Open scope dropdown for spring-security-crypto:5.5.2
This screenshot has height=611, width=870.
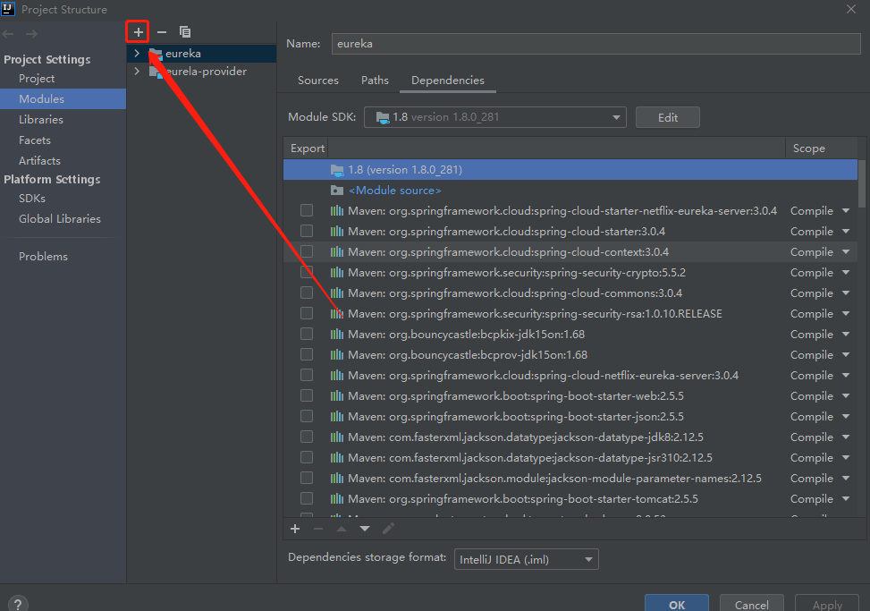(x=846, y=273)
